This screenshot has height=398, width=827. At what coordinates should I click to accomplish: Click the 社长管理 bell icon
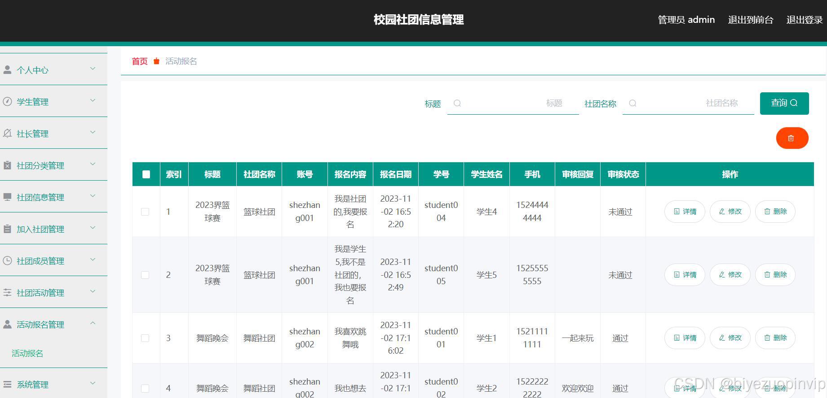coord(7,133)
